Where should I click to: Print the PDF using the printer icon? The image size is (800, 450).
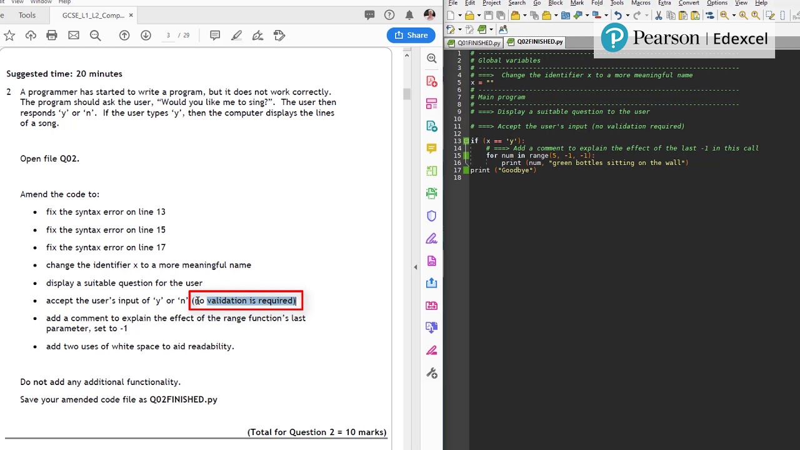coord(52,36)
